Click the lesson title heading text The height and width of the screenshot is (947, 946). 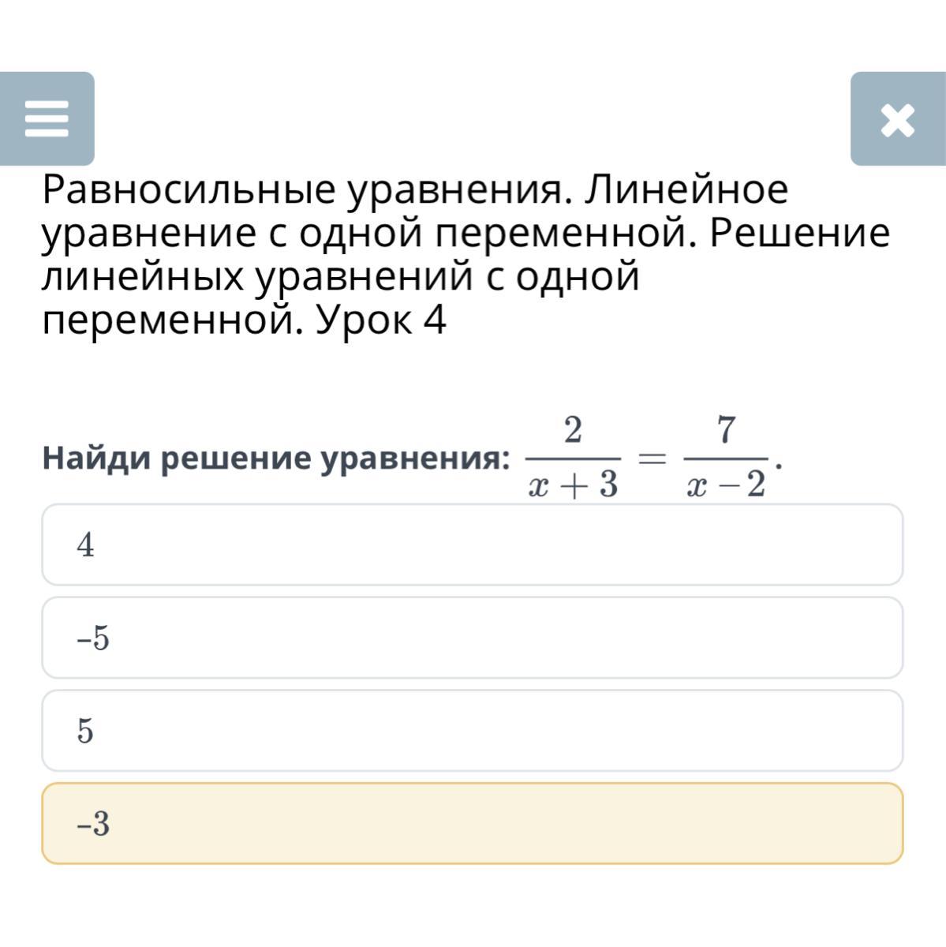pyautogui.click(x=466, y=255)
